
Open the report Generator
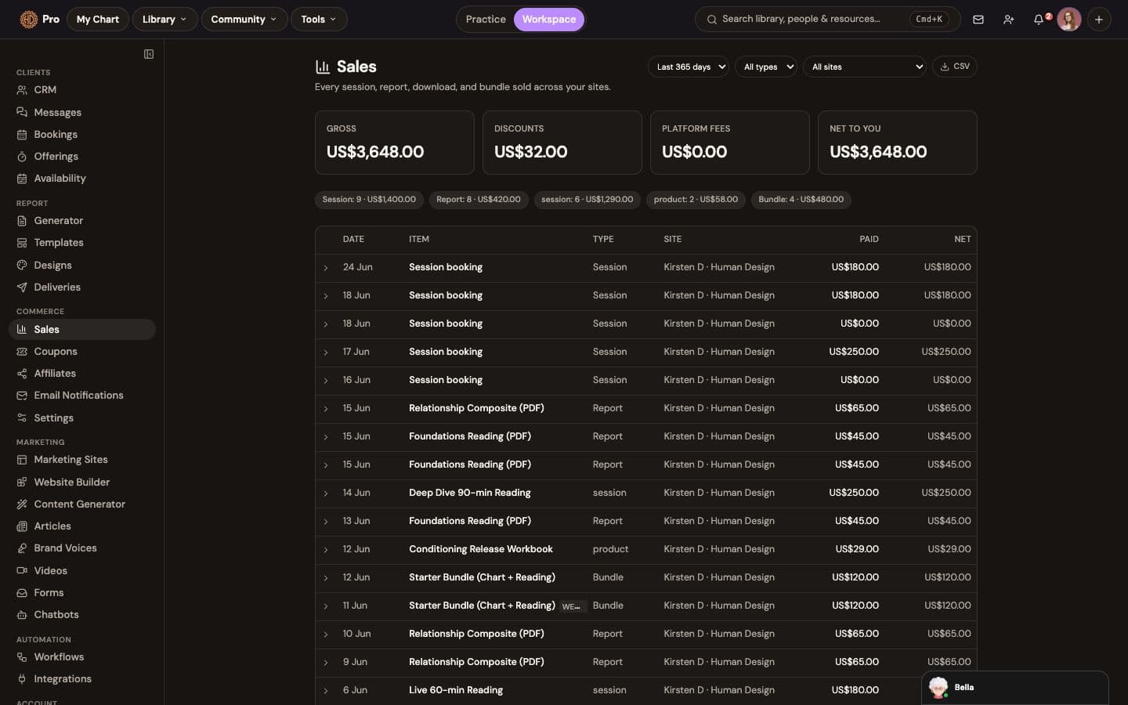tap(81, 221)
